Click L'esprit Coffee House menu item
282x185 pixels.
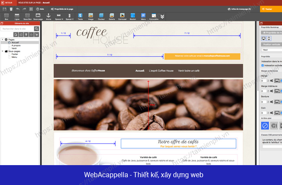point(161,71)
